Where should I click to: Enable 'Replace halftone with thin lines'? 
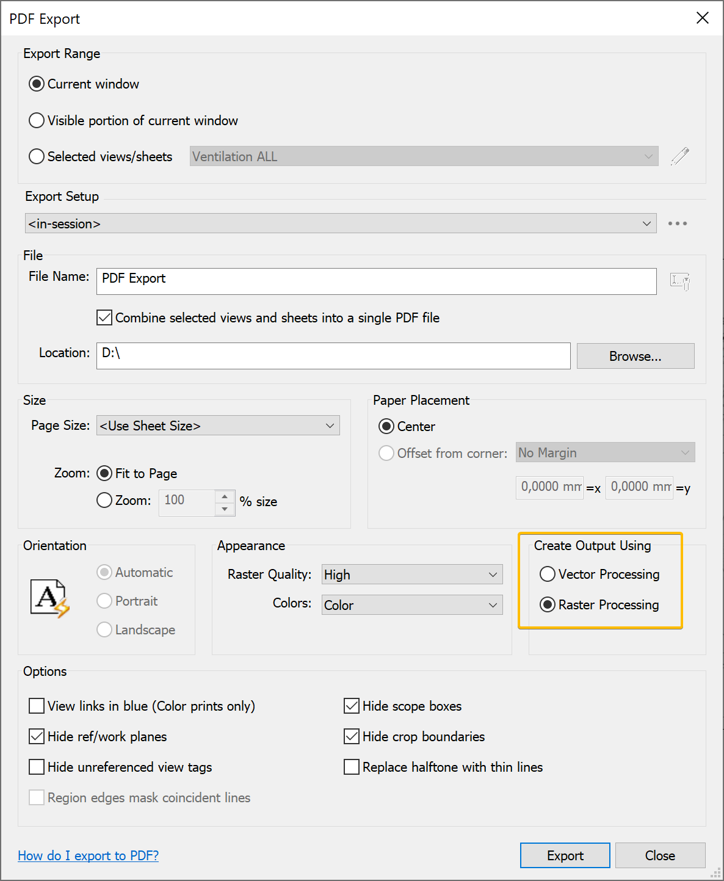point(351,767)
